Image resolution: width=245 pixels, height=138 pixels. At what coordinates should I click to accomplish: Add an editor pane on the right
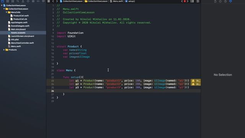(198, 1)
